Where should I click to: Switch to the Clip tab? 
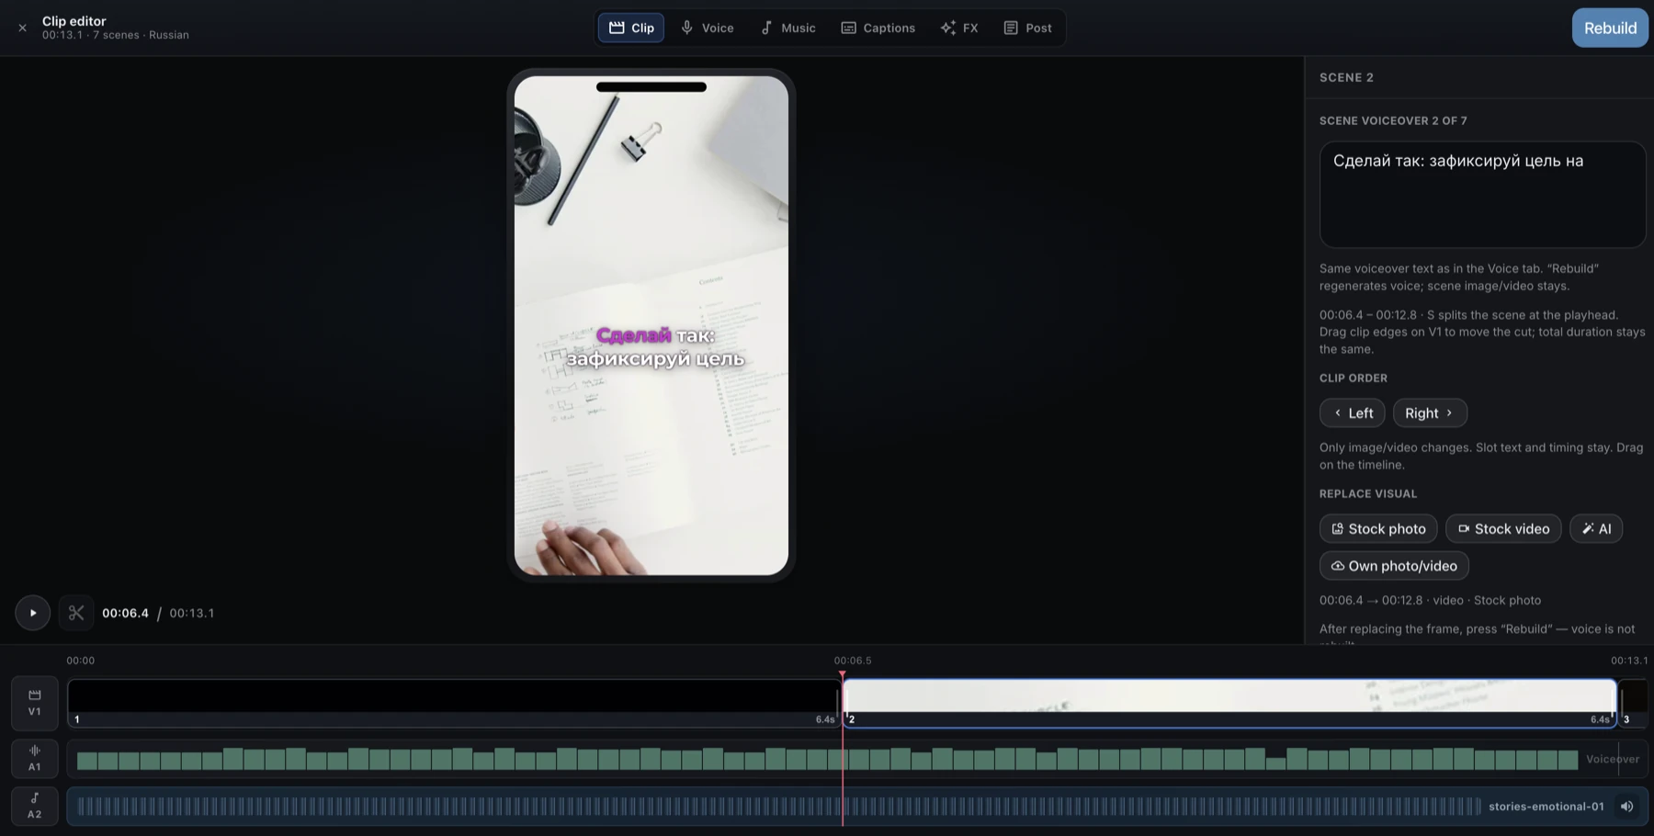(x=631, y=28)
